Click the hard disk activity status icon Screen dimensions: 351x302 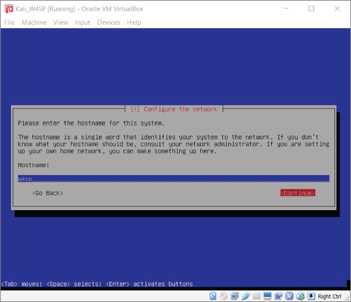(213, 296)
